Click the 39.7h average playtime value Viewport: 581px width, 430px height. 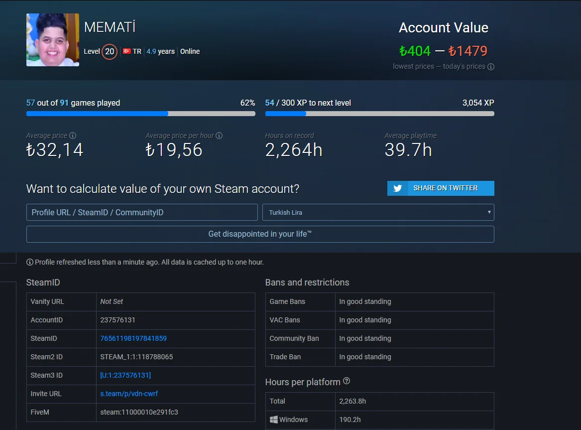tap(408, 150)
